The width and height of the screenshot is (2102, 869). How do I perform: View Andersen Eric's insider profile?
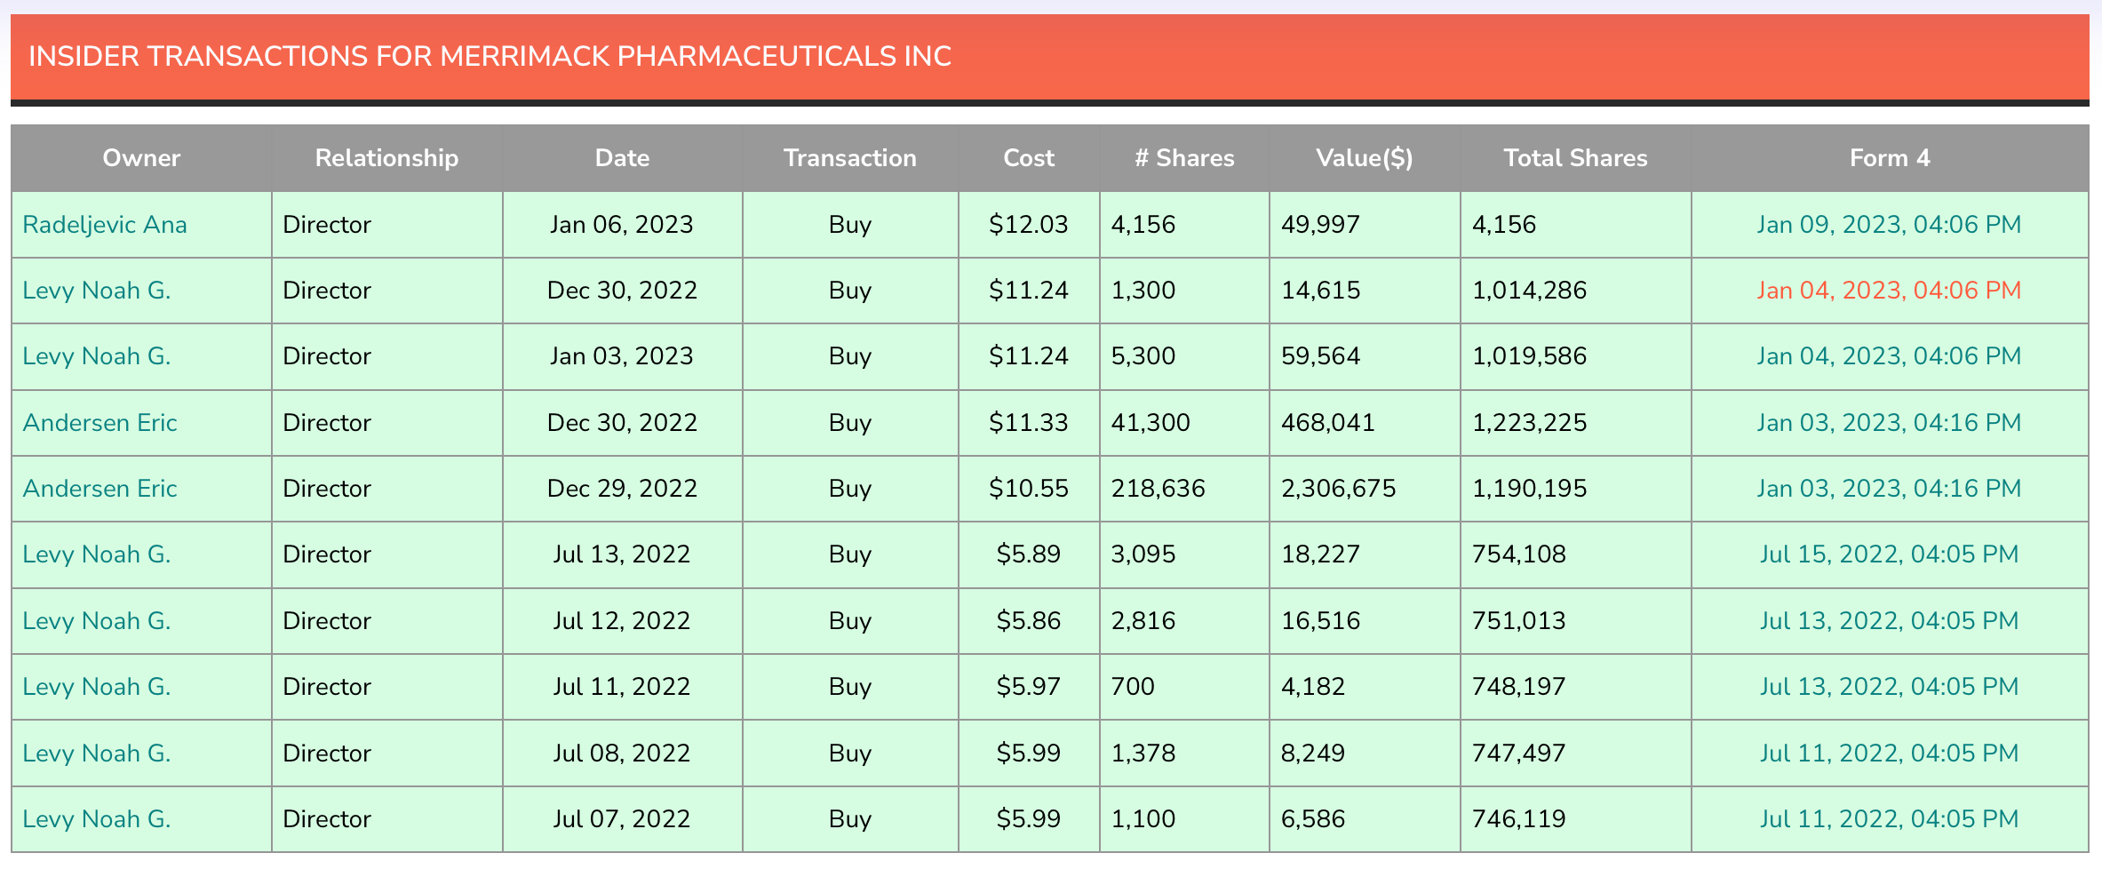[99, 423]
